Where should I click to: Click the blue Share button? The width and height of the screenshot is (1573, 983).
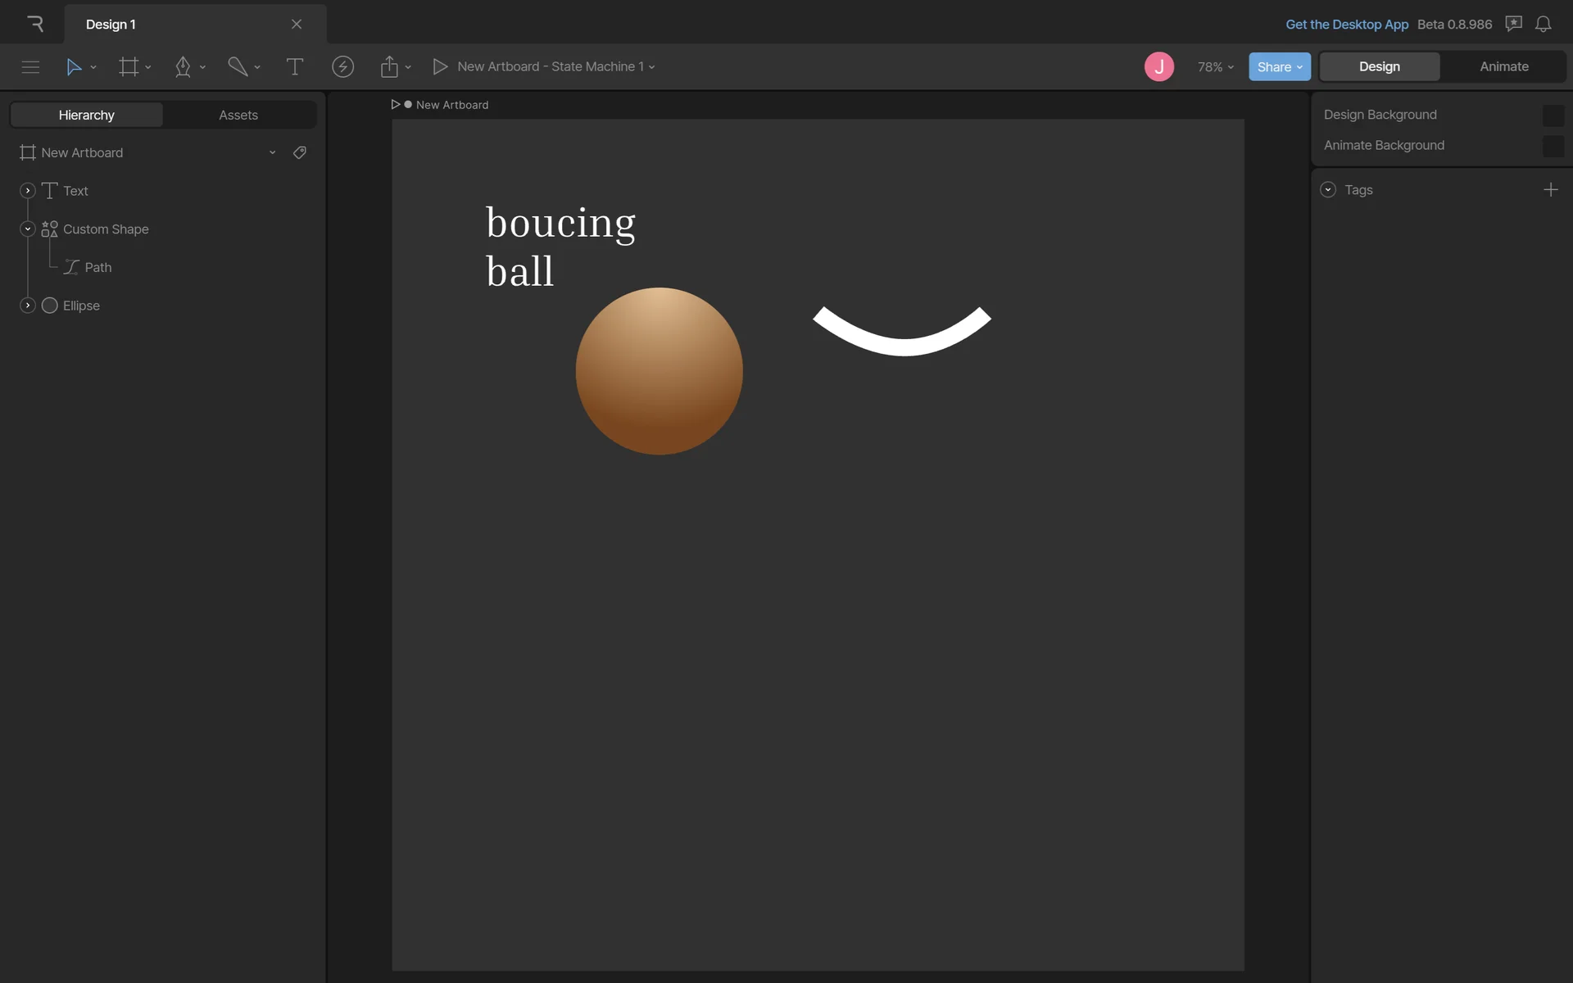pos(1278,67)
